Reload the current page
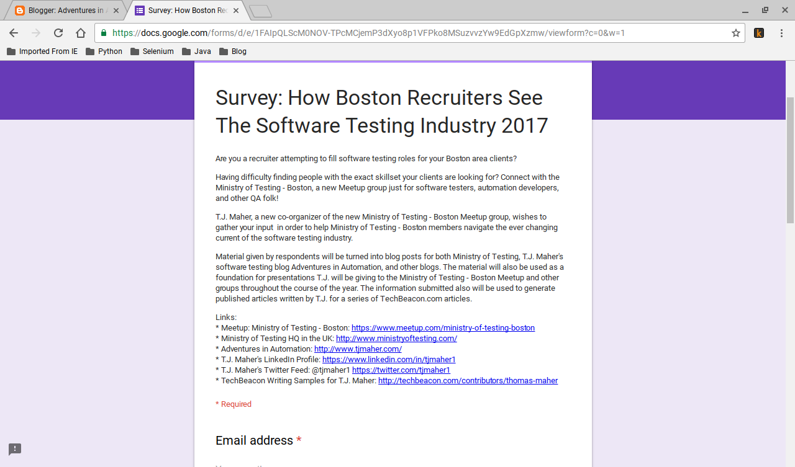The width and height of the screenshot is (795, 467). point(58,33)
